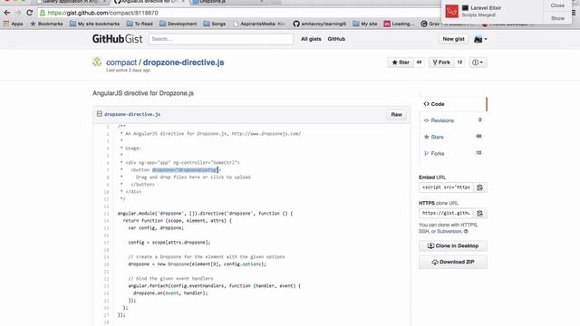
Task: Click the browser forward arrow
Action: coord(18,13)
